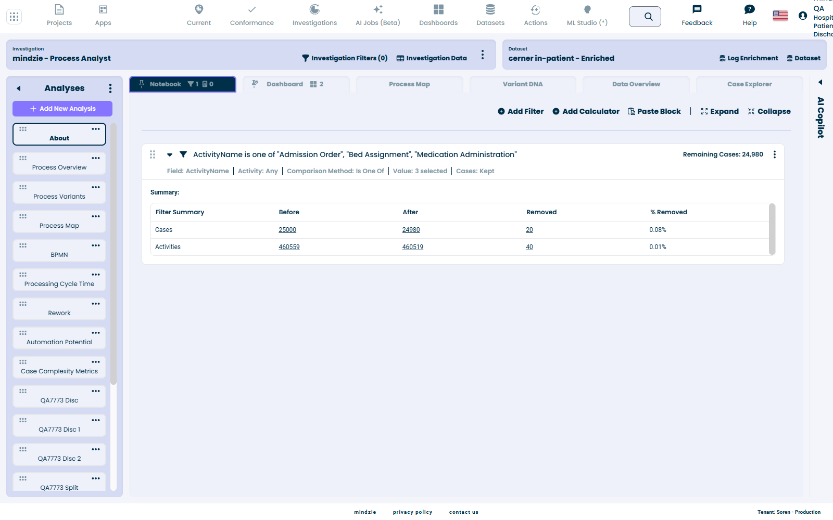Open the privacy policy footer link
The height and width of the screenshot is (520, 833).
pos(412,512)
